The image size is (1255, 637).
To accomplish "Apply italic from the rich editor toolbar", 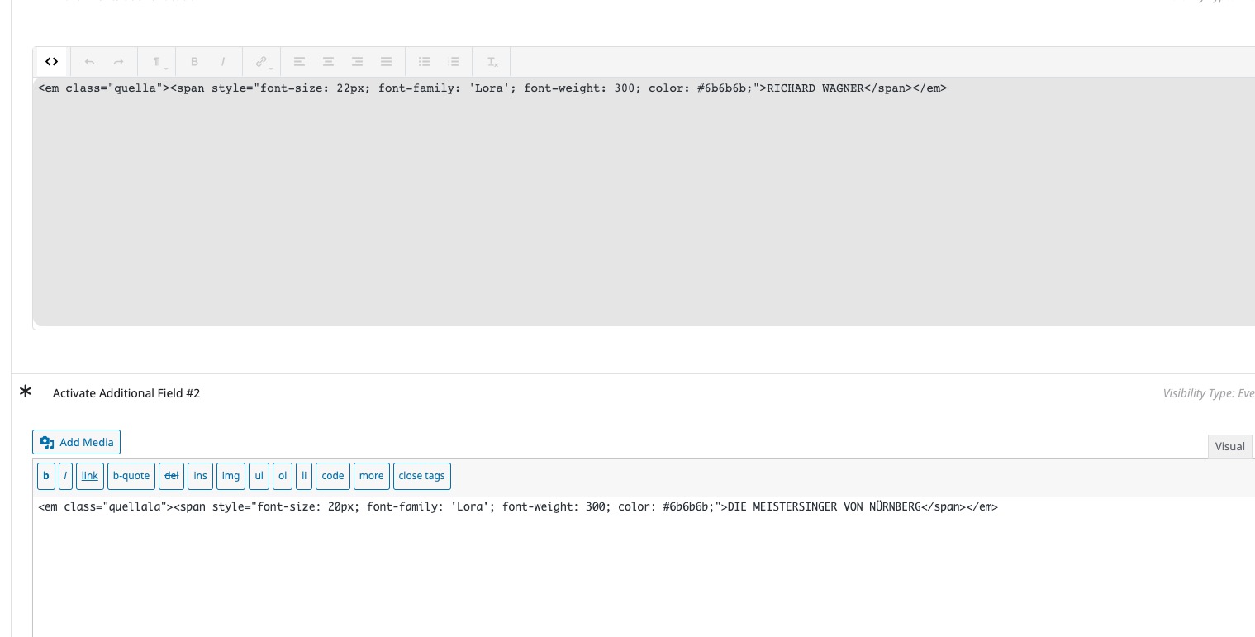I will pyautogui.click(x=223, y=62).
